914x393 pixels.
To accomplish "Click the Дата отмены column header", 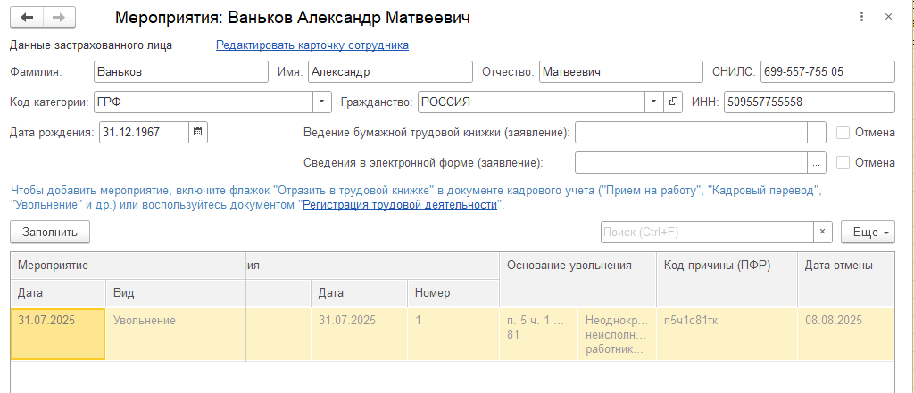I will [x=846, y=279].
